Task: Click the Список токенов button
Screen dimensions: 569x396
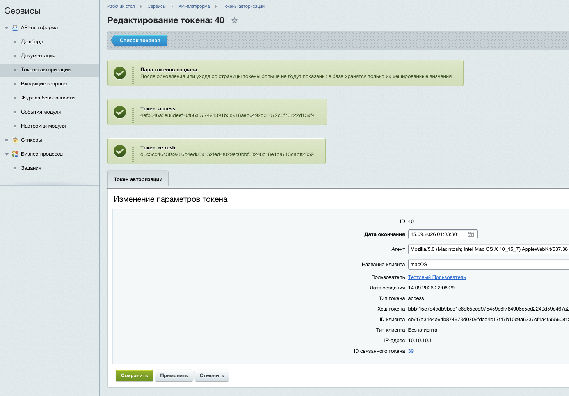Action: point(139,41)
